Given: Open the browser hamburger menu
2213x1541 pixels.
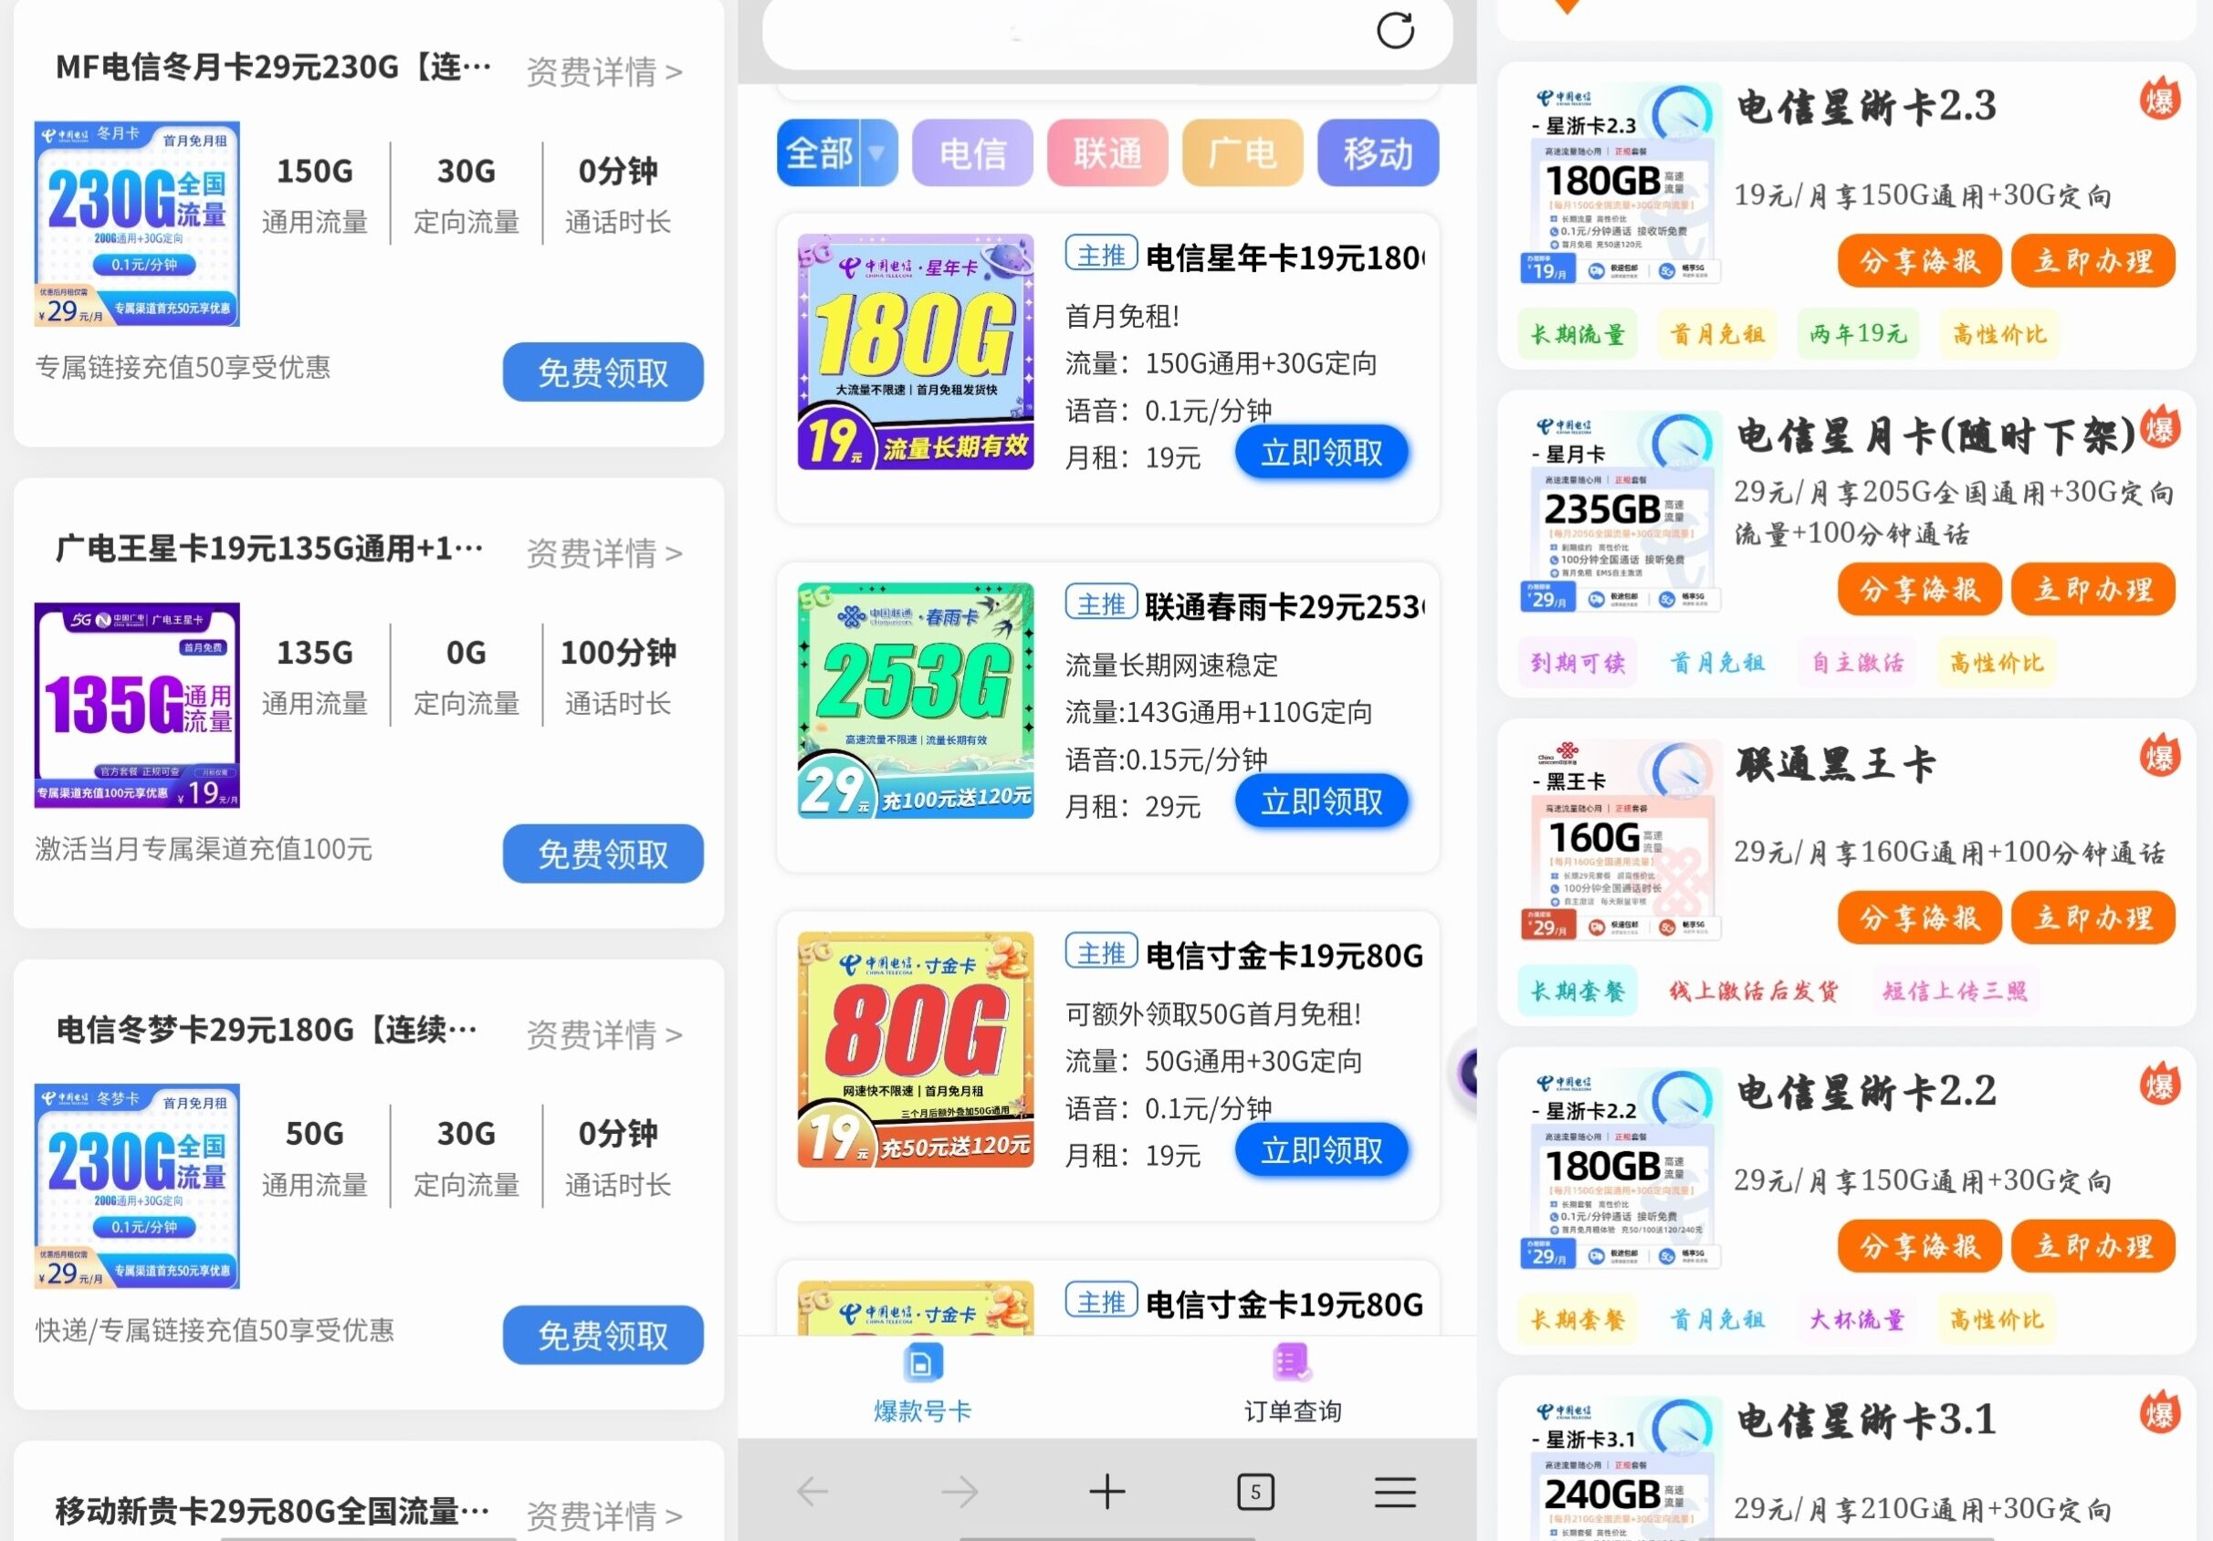Looking at the screenshot, I should point(1394,1491).
